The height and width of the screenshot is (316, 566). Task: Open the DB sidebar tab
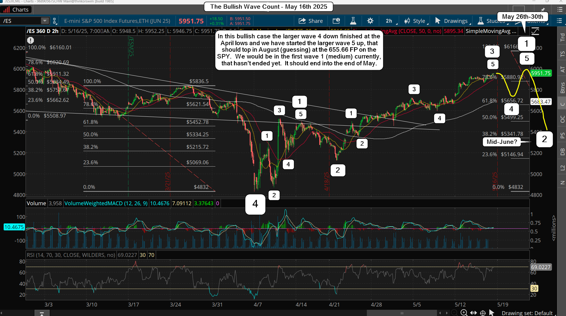[x=562, y=152]
